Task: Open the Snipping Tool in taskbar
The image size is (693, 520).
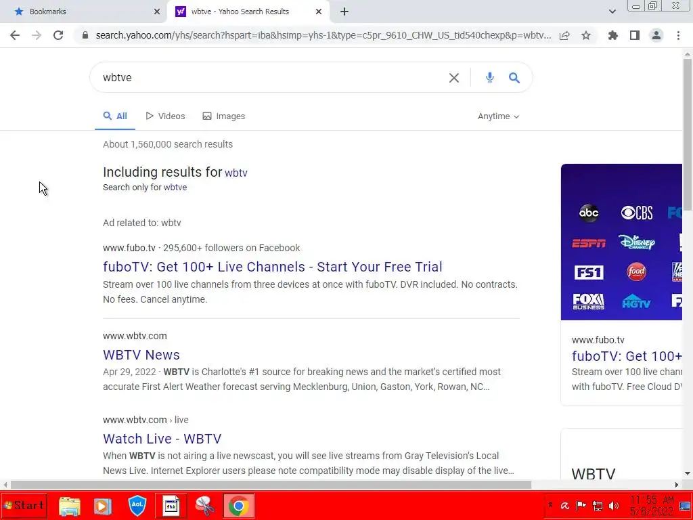Action: (x=204, y=505)
